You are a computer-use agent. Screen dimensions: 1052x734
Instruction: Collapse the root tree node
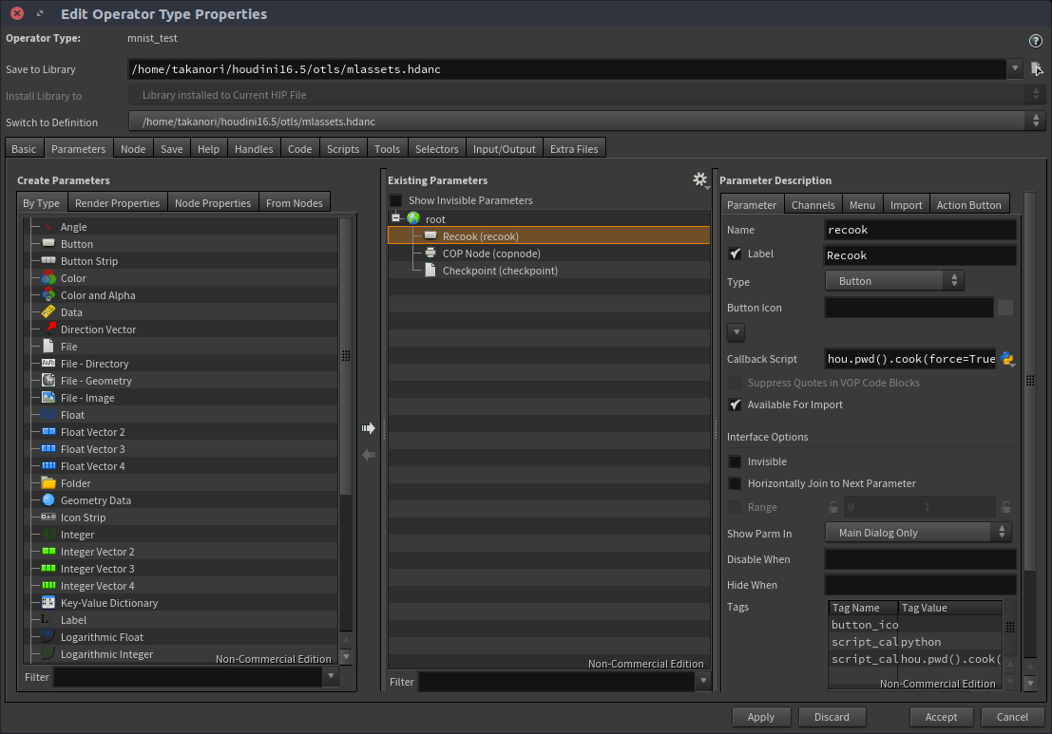396,218
